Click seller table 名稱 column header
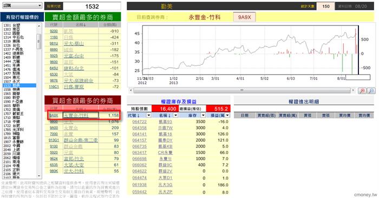The image size is (379, 198). [x=81, y=25]
